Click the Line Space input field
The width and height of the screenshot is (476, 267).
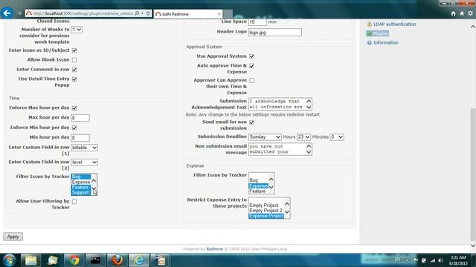pos(257,22)
